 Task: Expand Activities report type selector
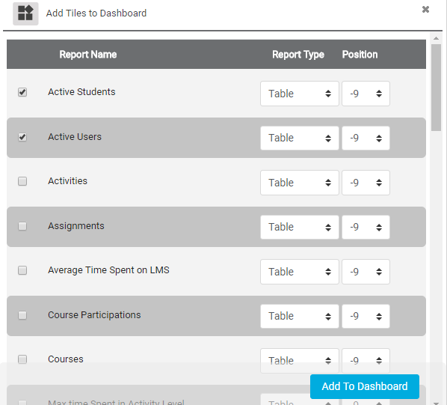(300, 183)
